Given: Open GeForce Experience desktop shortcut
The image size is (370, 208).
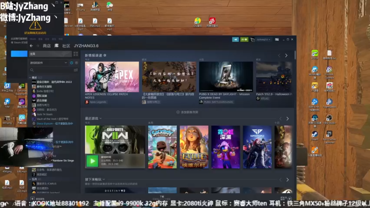Looking at the screenshot, I should (21, 89).
